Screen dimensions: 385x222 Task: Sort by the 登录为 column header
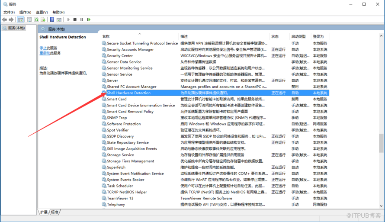click(x=318, y=36)
